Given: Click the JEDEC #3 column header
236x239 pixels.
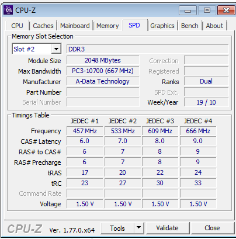Looking at the screenshot, I should click(160, 121).
